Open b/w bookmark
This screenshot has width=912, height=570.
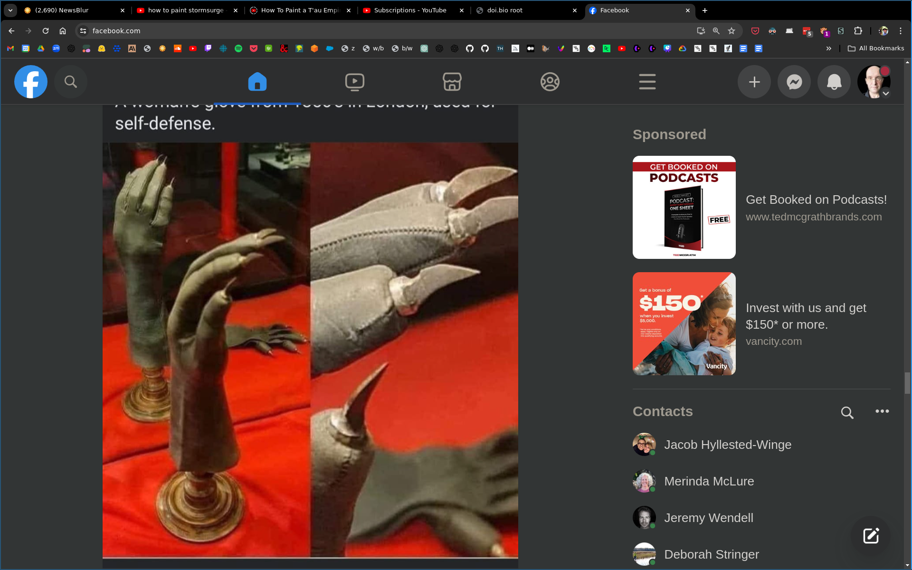point(402,48)
